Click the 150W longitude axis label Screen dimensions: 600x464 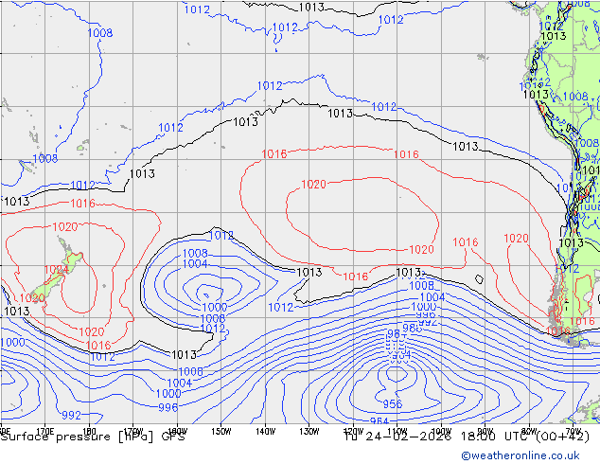[221, 432]
